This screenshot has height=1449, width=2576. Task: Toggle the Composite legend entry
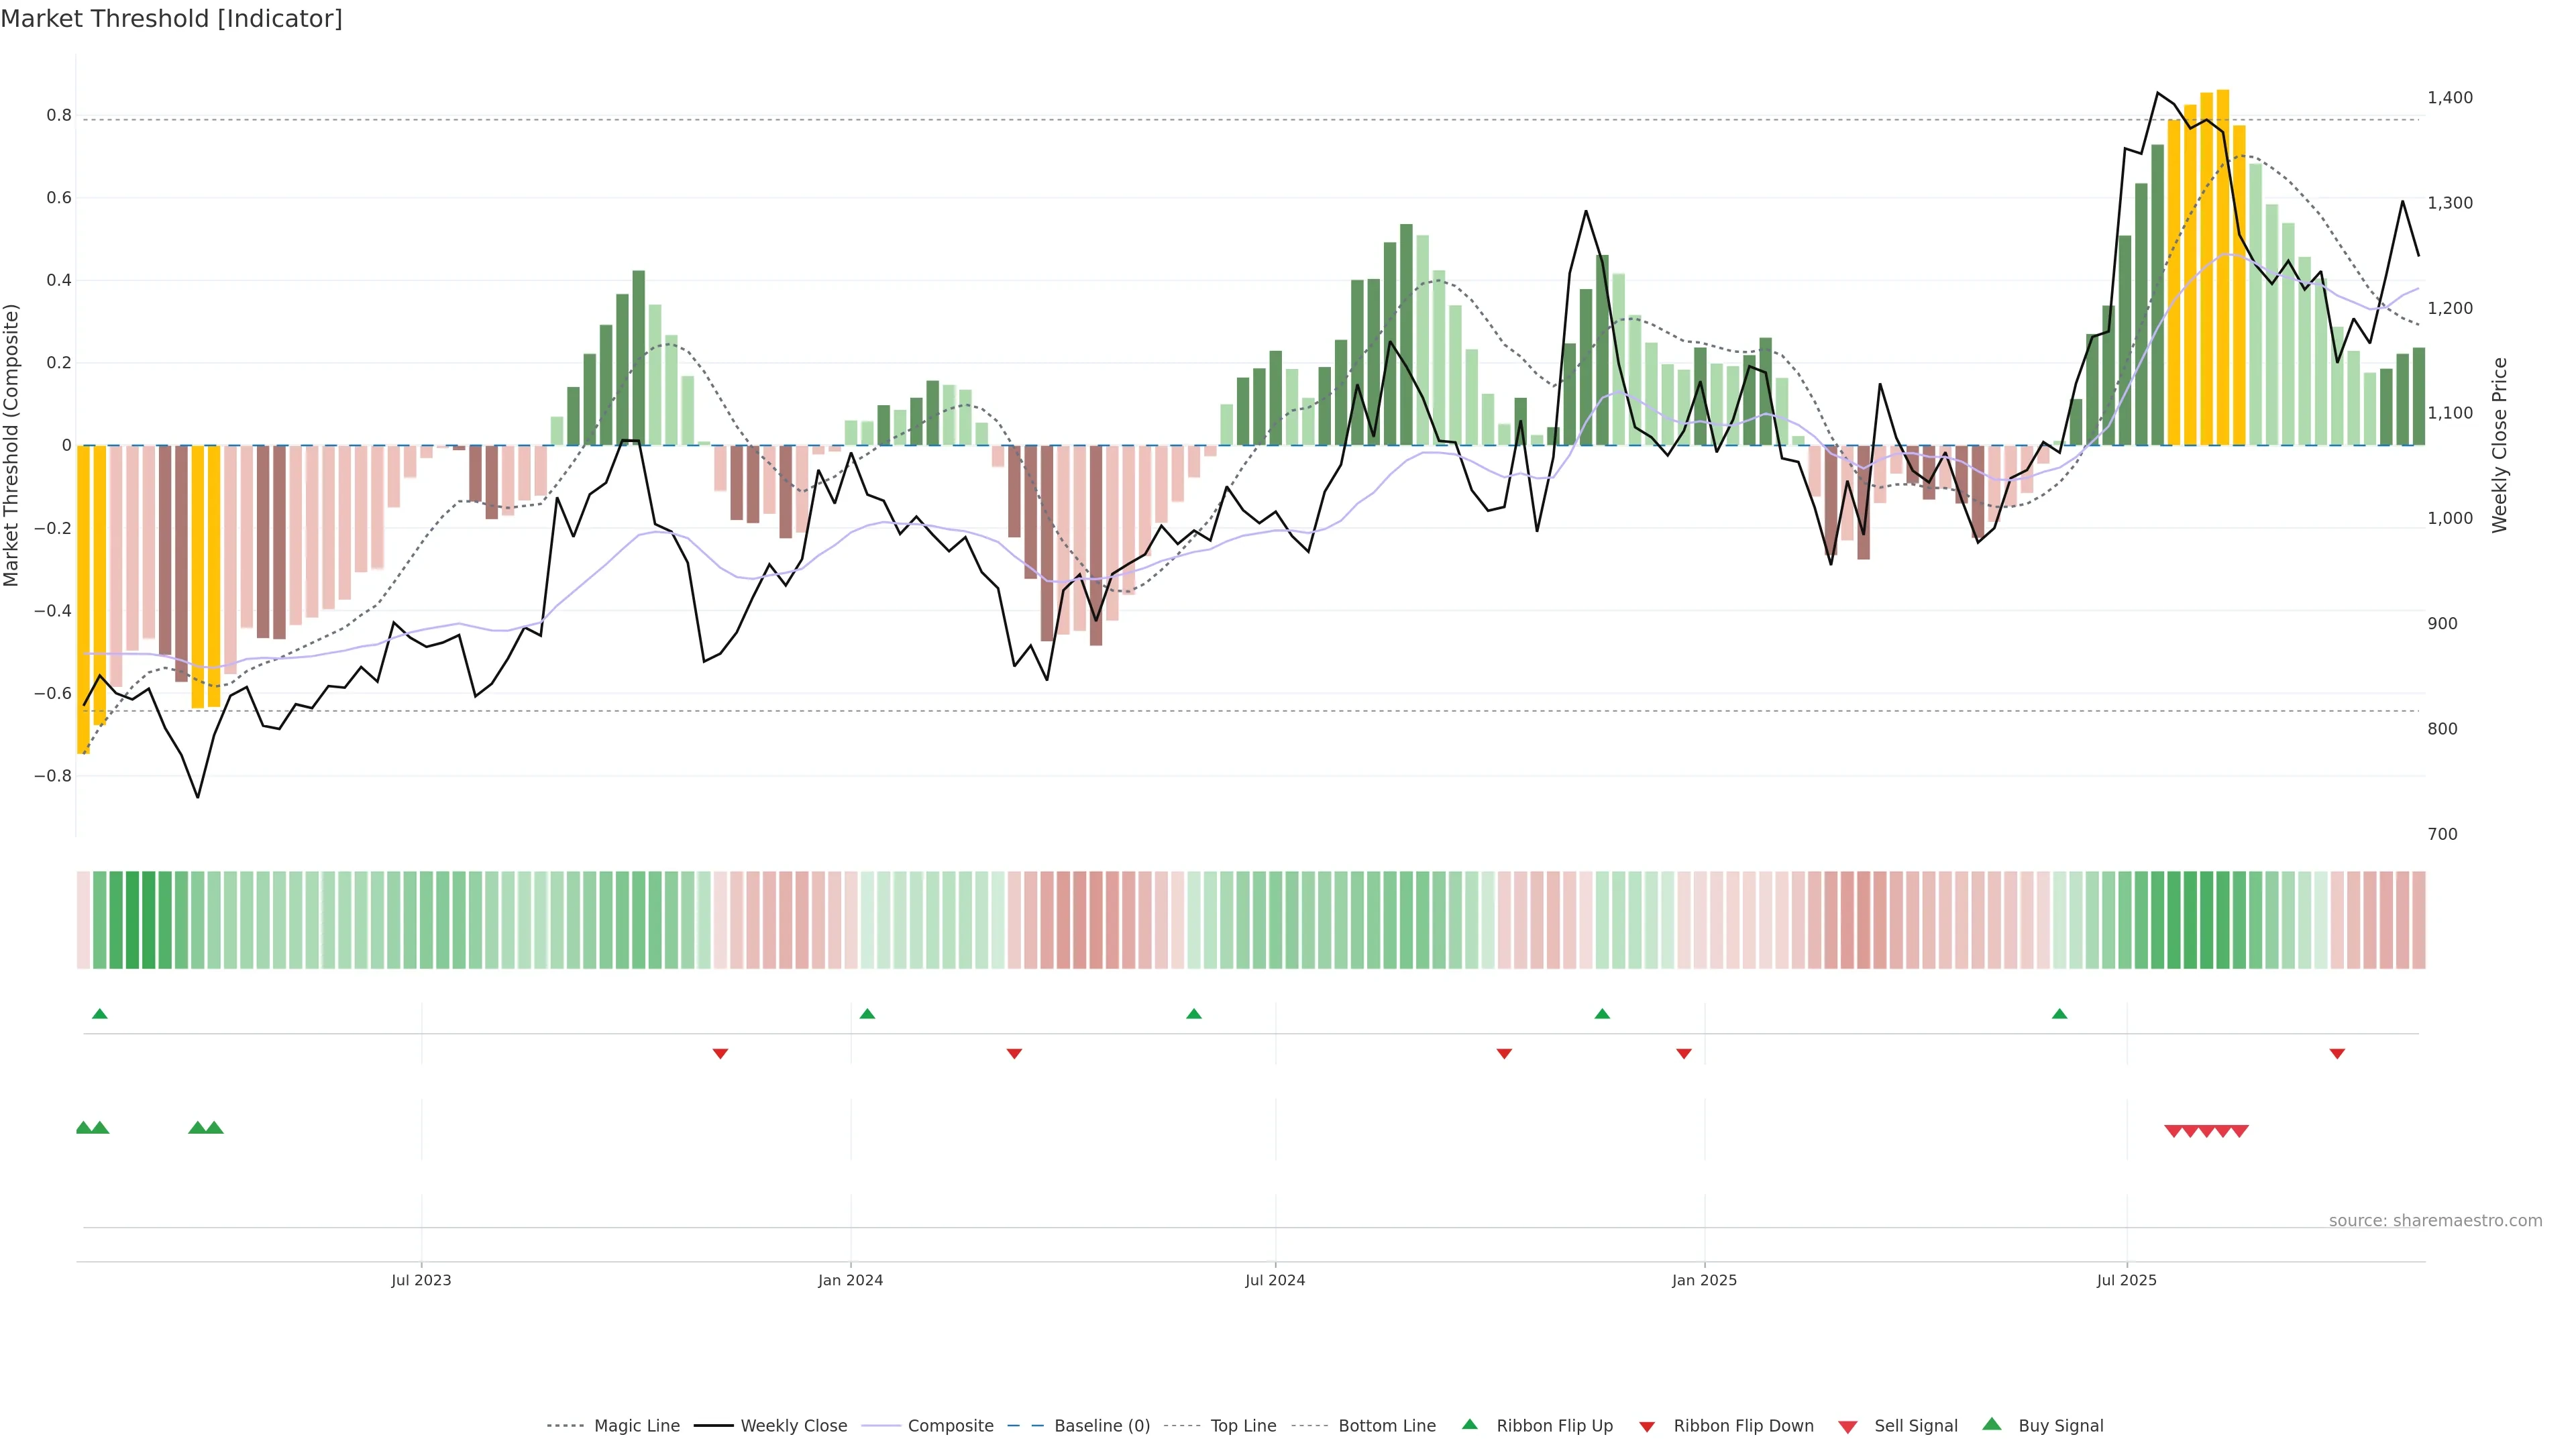[950, 1426]
